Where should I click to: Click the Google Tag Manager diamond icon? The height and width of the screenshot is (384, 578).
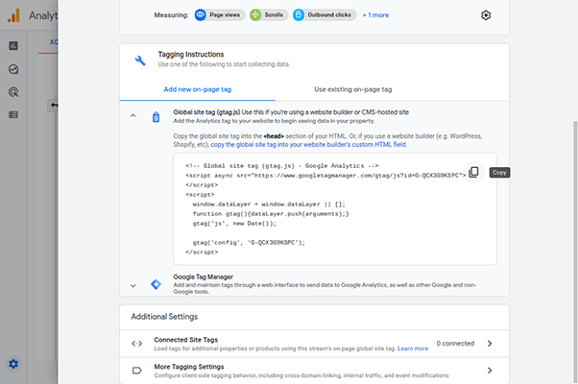tap(156, 284)
